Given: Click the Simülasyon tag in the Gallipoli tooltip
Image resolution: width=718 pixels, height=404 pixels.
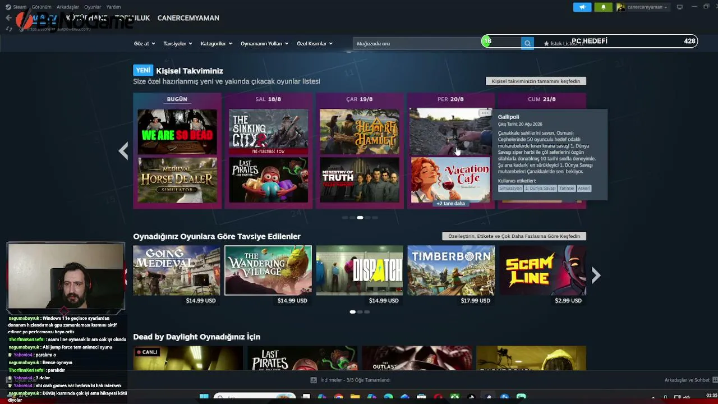Looking at the screenshot, I should tap(510, 189).
